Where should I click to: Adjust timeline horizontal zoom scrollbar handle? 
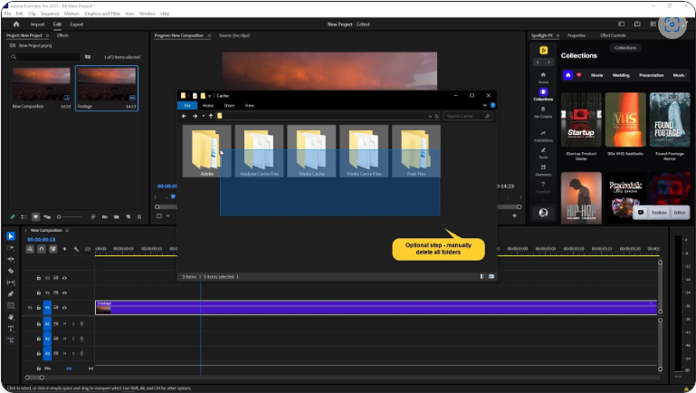point(42,378)
